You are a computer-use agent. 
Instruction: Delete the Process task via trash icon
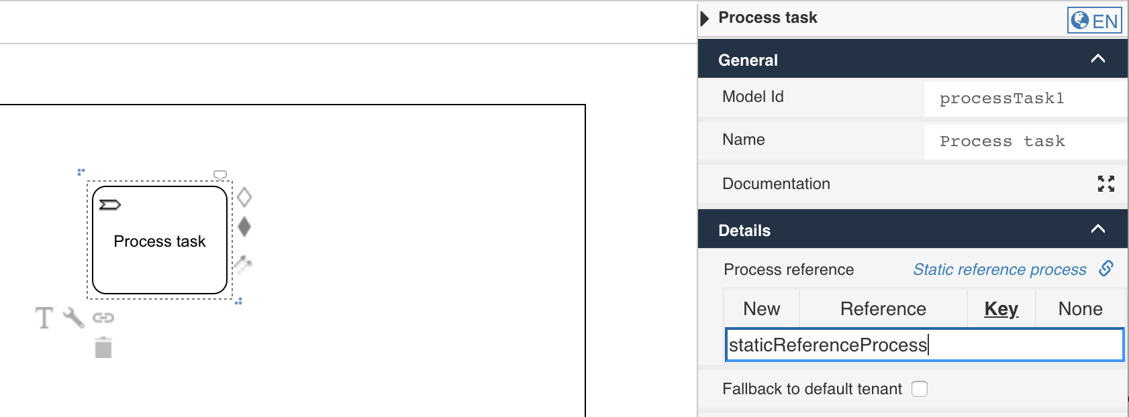(x=103, y=348)
